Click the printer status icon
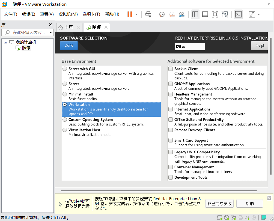The height and width of the screenshot is (221, 274). pos(240,217)
